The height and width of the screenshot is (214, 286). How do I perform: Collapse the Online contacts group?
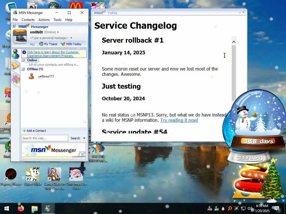point(23,60)
